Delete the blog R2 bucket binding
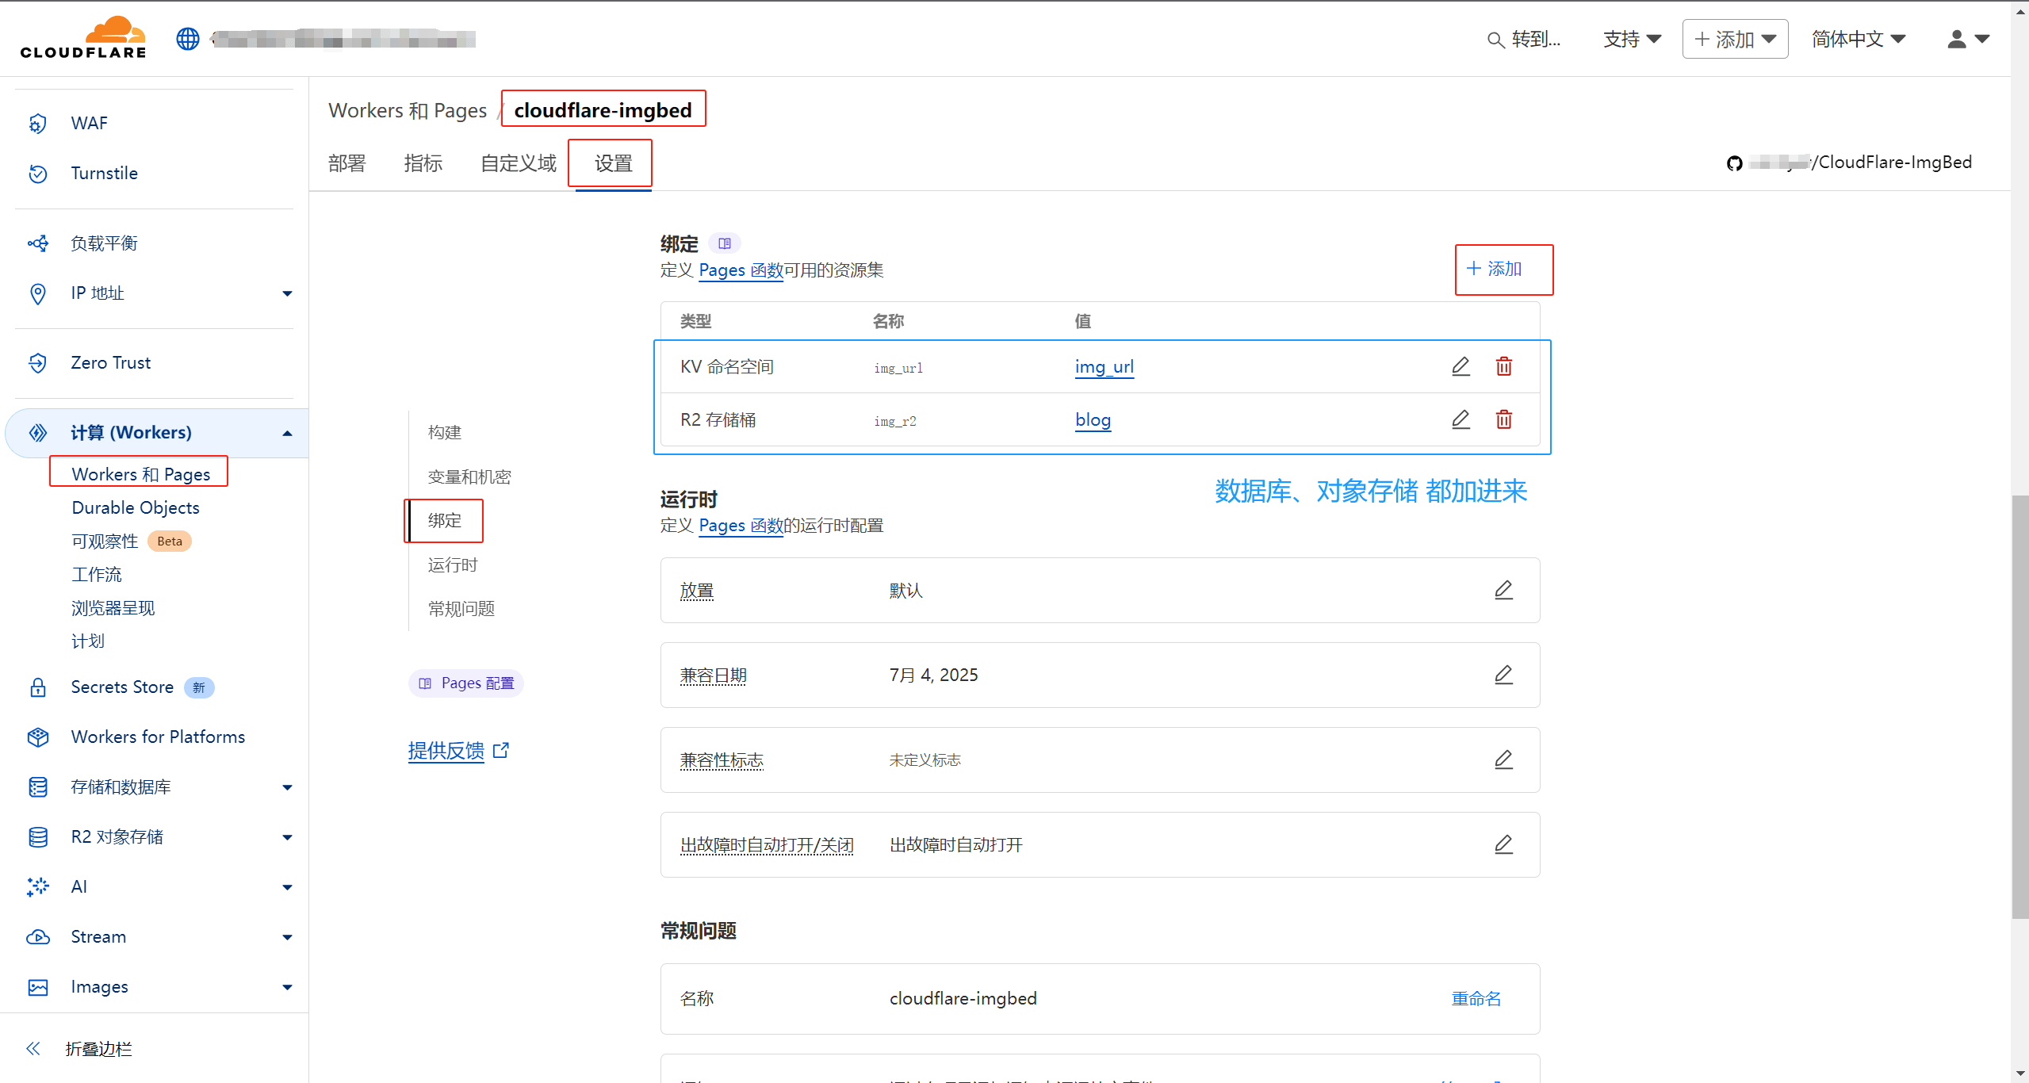 coord(1503,419)
